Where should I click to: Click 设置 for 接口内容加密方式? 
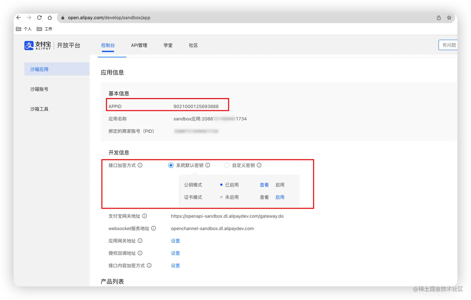pos(175,266)
